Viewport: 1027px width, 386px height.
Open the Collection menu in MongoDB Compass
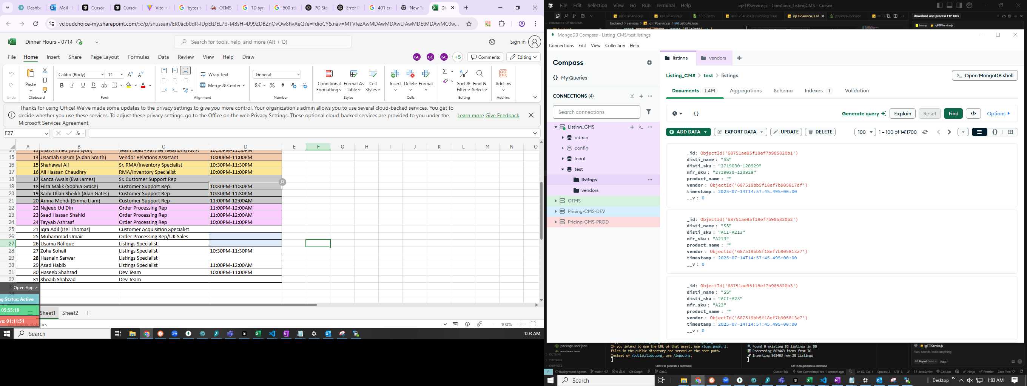pos(615,46)
